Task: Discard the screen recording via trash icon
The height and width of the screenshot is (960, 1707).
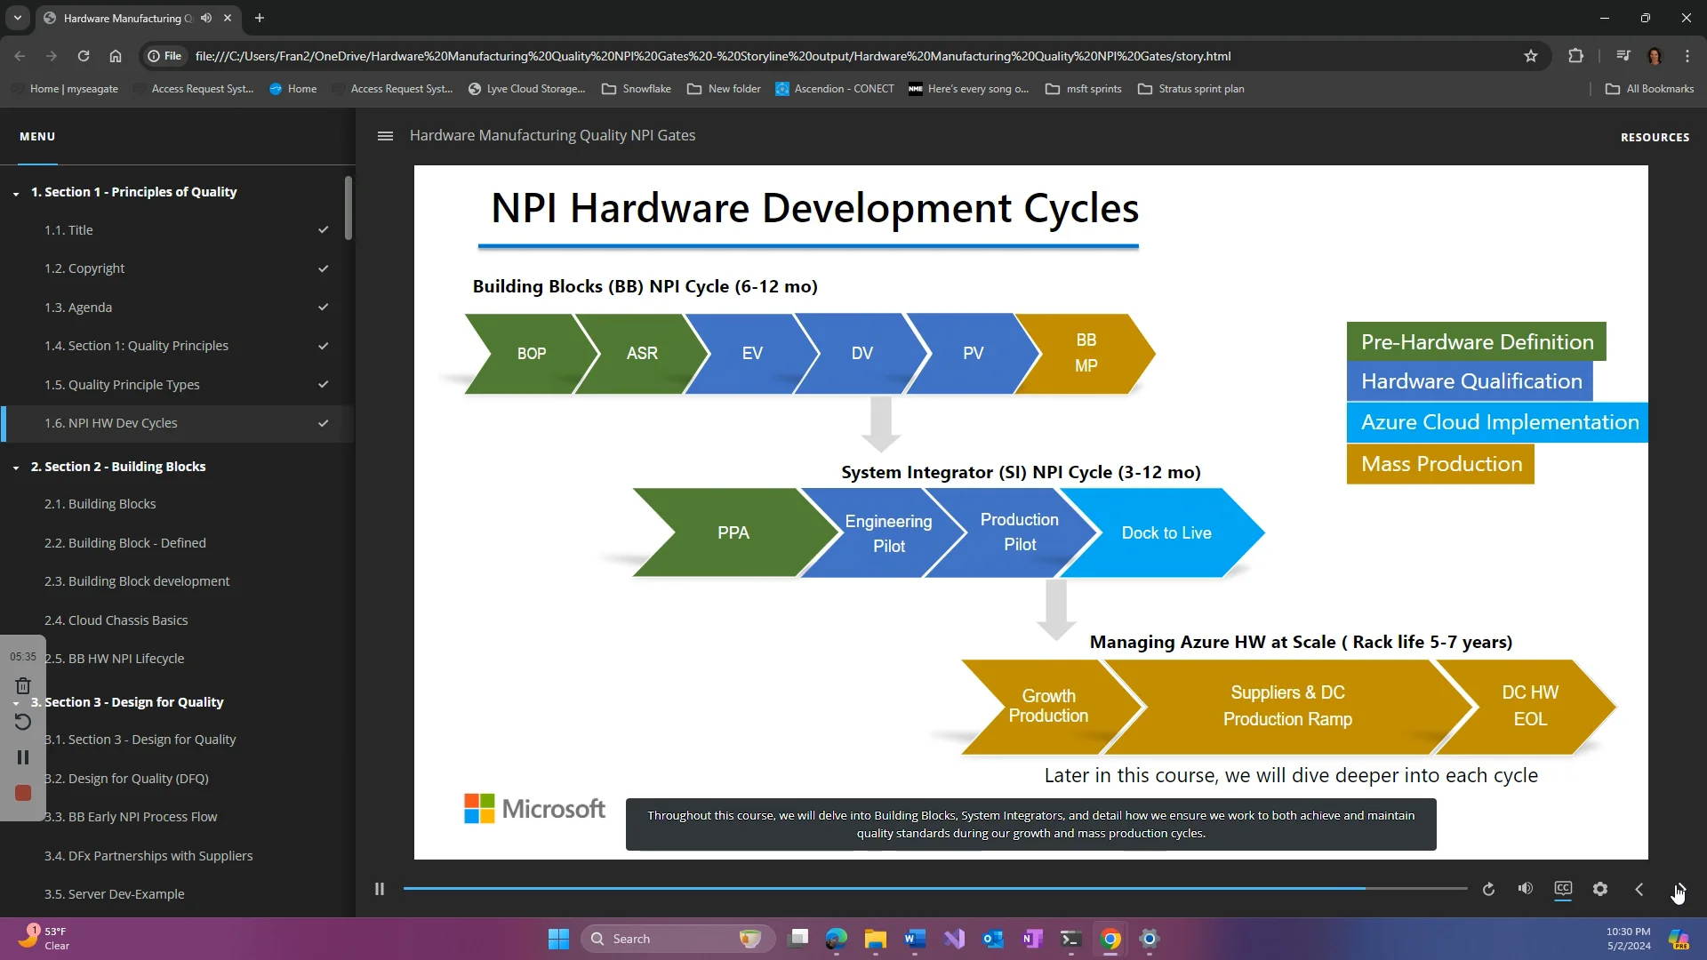Action: pos(23,685)
